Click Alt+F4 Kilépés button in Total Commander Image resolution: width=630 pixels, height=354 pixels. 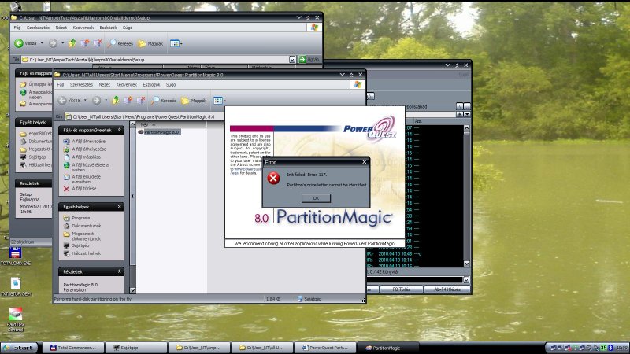pos(447,289)
